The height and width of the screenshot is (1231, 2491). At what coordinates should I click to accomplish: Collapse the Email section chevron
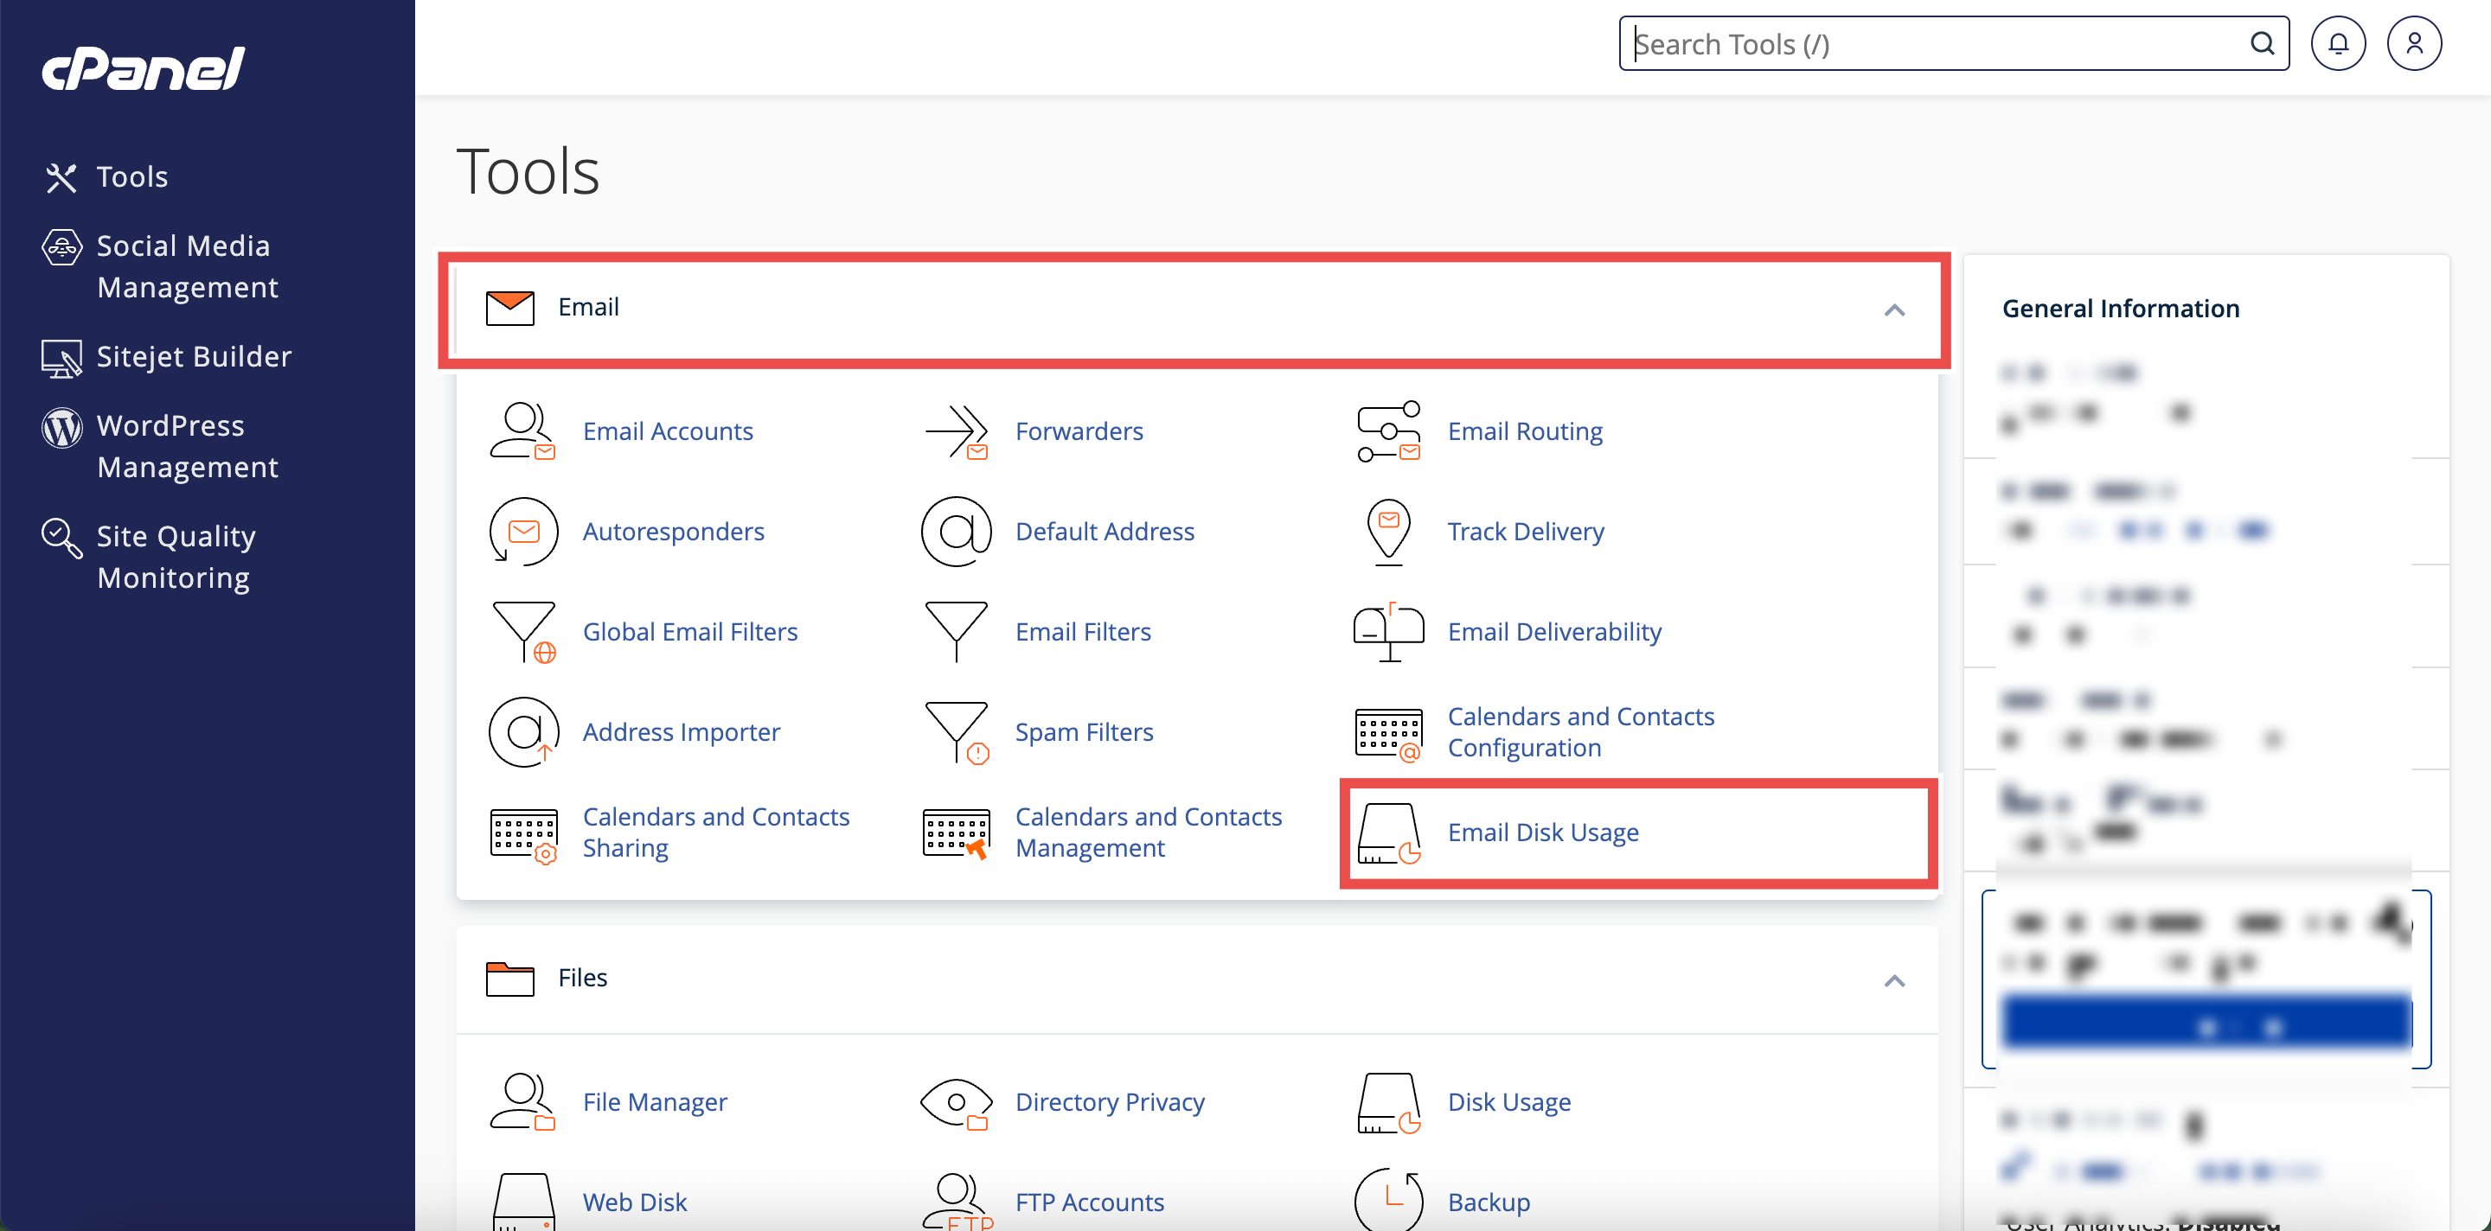click(1893, 310)
